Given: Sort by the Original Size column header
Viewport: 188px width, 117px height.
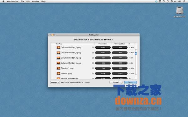Looking at the screenshot, I should tap(103, 44).
